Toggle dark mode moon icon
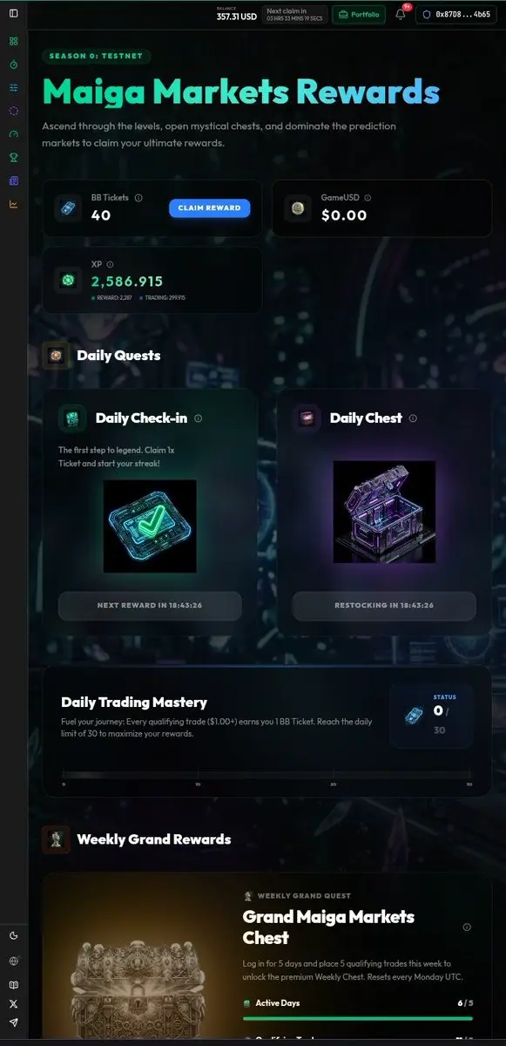Screen dimensions: 506x1046 coord(13,935)
